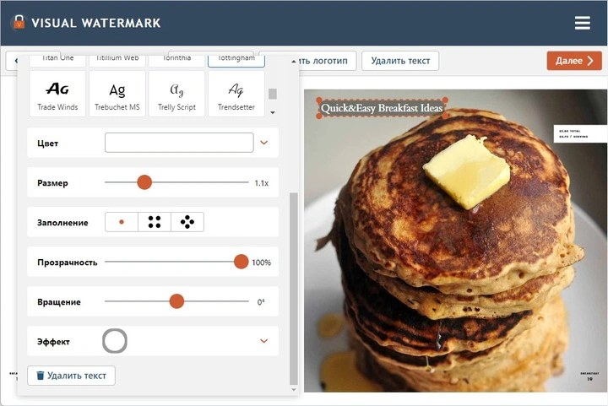Pick the Tottingham font tile
The width and height of the screenshot is (608, 406).
pos(236,61)
